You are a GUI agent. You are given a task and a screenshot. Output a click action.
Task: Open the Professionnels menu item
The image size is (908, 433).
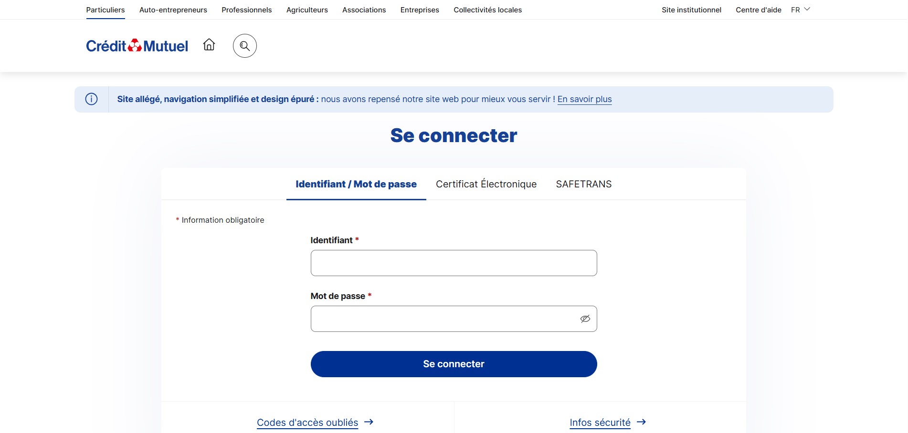point(246,10)
